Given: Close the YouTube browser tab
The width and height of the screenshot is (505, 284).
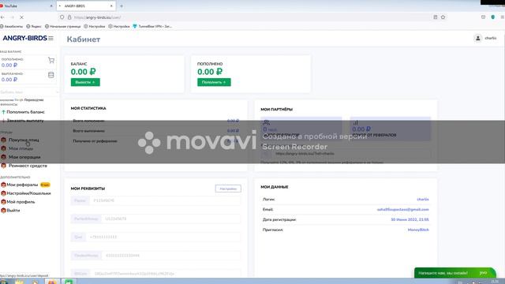Looking at the screenshot, I should (x=51, y=6).
